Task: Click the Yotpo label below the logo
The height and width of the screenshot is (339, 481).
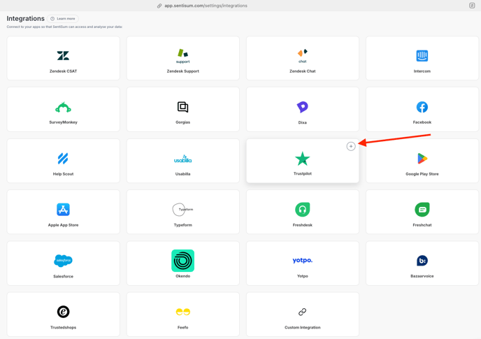Action: pyautogui.click(x=303, y=276)
